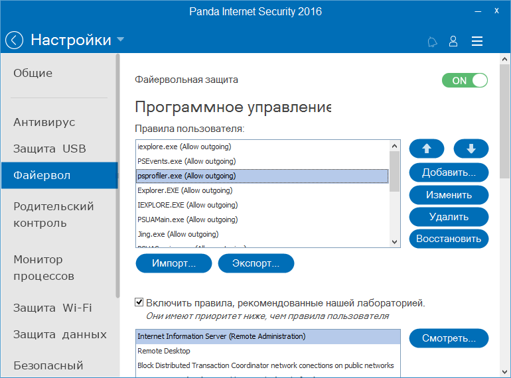Open the notifications bell icon
511x378 pixels.
click(x=432, y=42)
